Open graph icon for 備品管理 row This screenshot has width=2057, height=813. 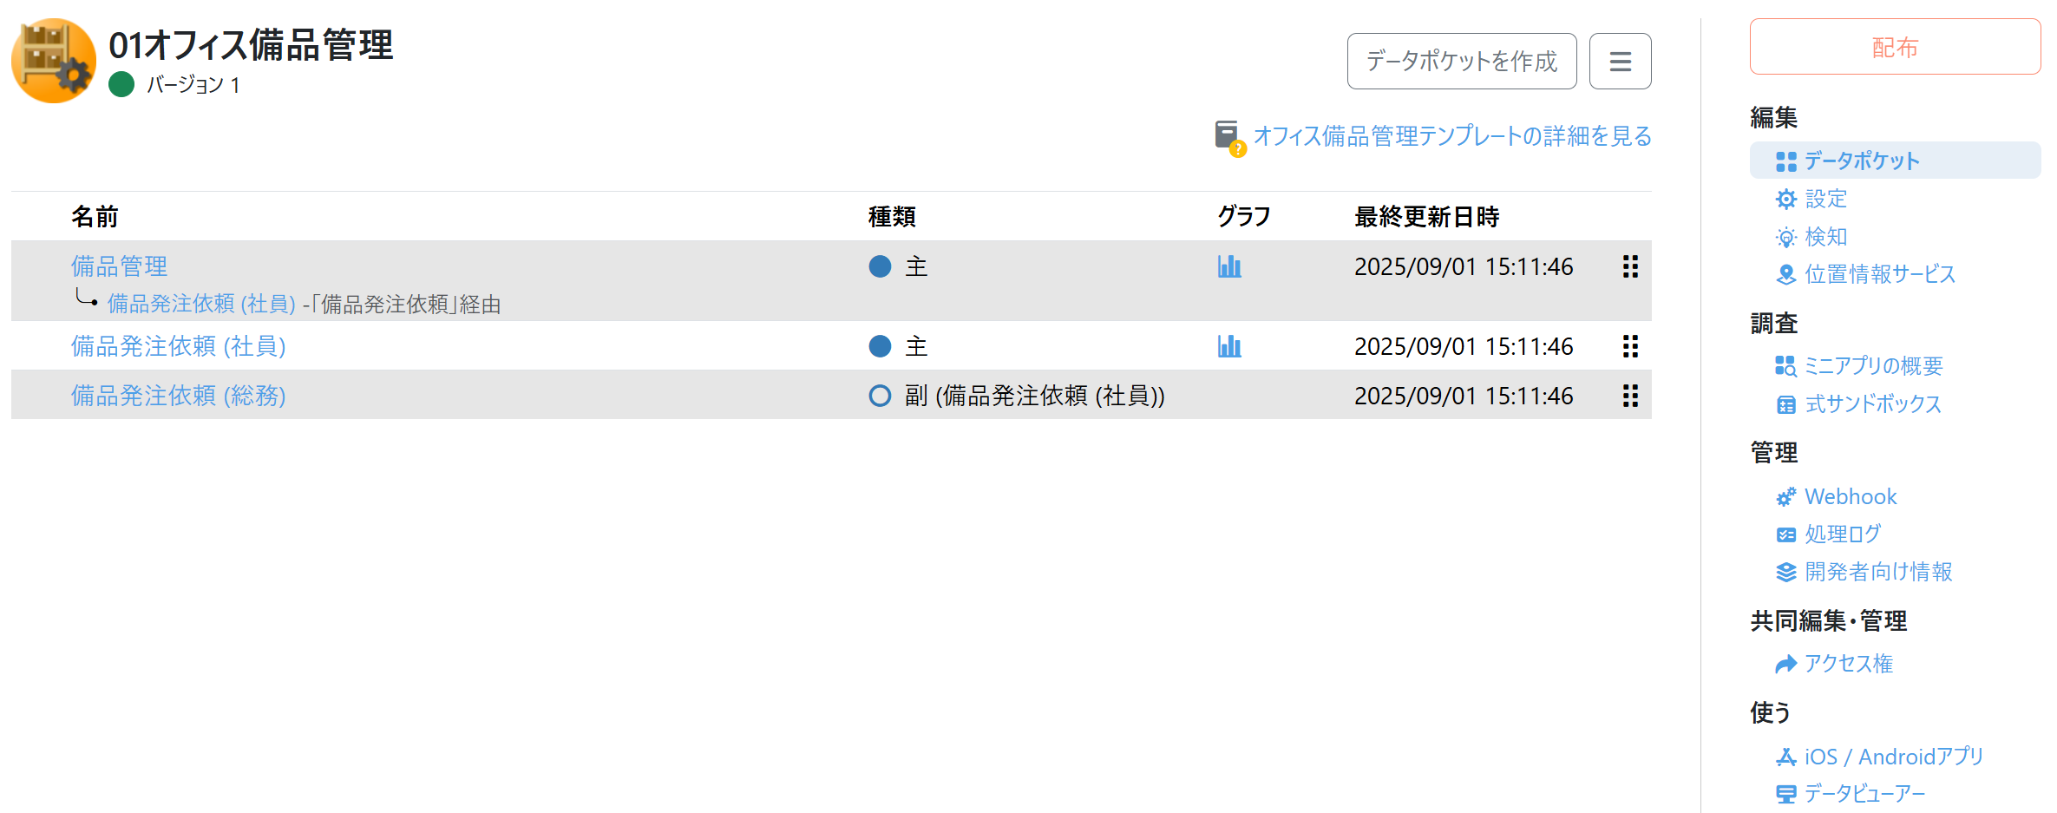[1228, 266]
